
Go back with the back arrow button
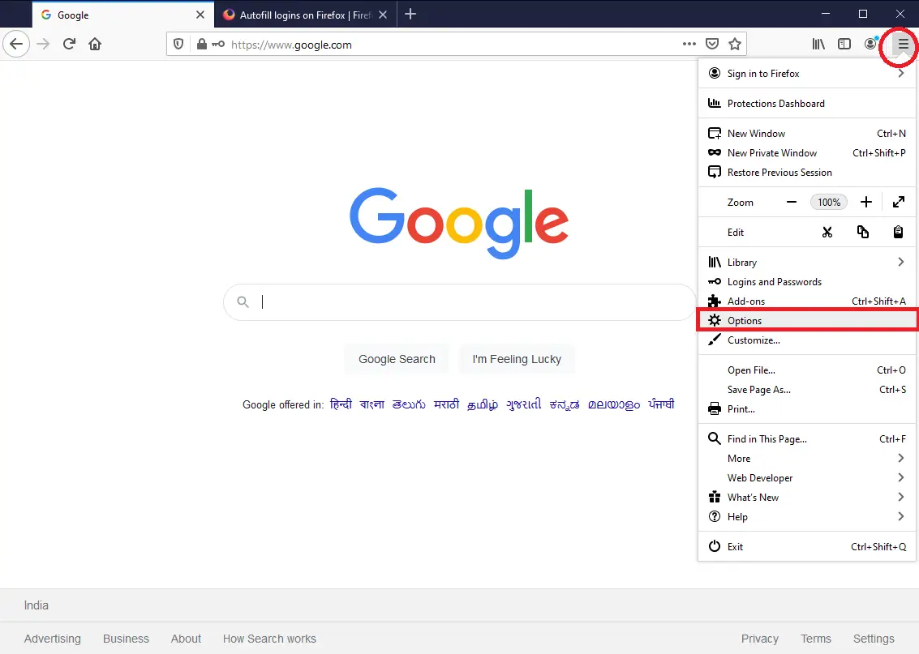tap(16, 44)
